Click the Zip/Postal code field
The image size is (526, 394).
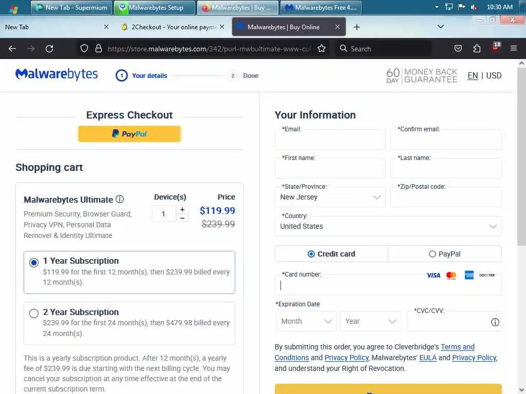pos(446,197)
